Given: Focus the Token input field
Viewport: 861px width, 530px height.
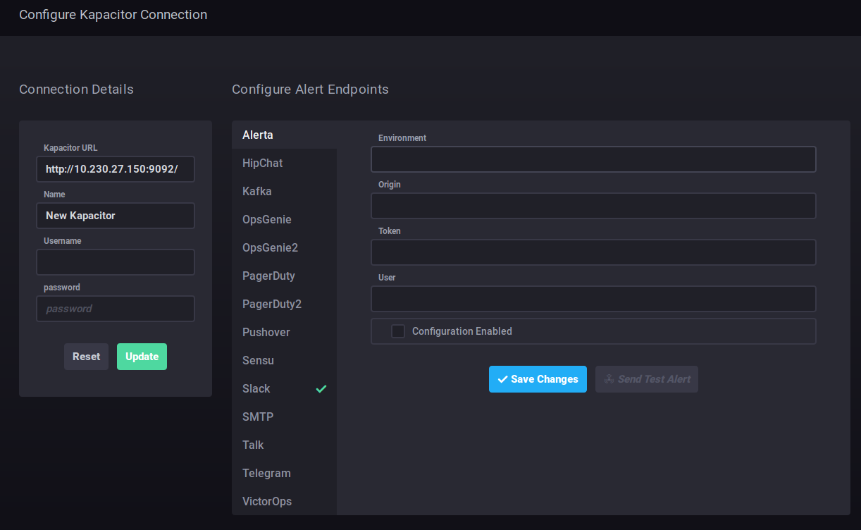Looking at the screenshot, I should 593,252.
